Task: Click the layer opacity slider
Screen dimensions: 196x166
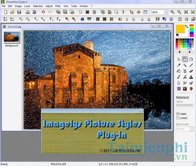Action: point(184,105)
